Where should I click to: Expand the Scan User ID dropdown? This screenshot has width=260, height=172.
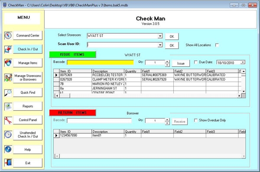click(x=160, y=45)
